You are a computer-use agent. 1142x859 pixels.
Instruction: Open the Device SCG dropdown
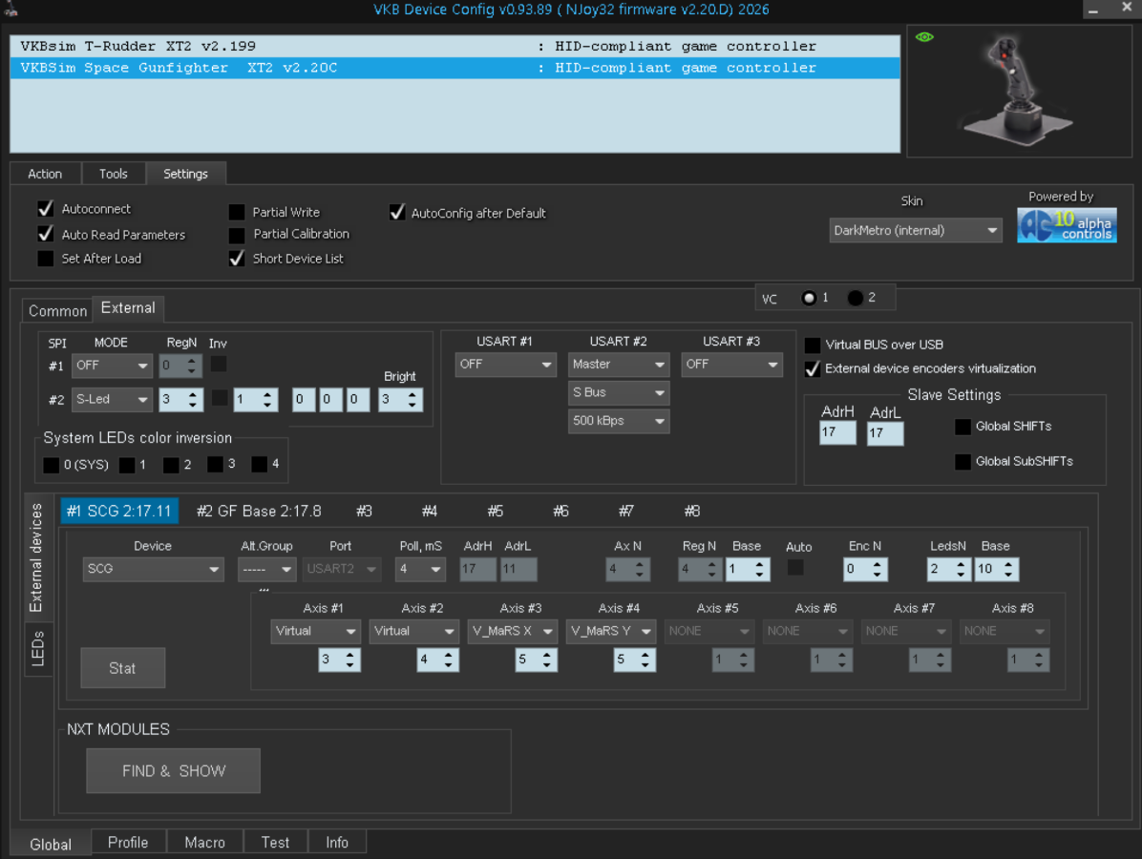click(153, 569)
